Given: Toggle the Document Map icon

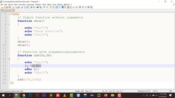Looking at the screenshot, I should click(x=68, y=7).
